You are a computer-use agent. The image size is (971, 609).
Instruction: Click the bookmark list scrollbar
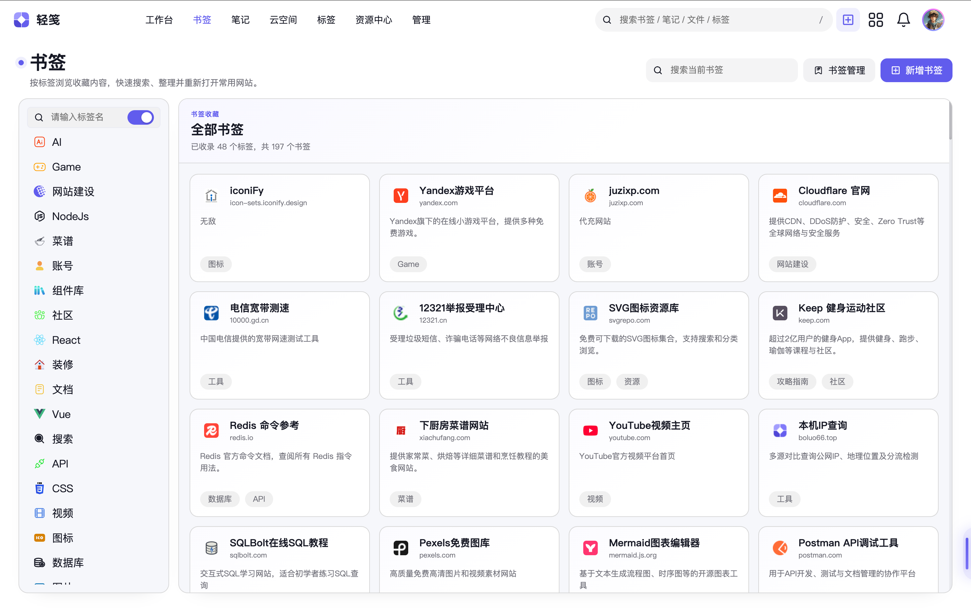[x=951, y=121]
